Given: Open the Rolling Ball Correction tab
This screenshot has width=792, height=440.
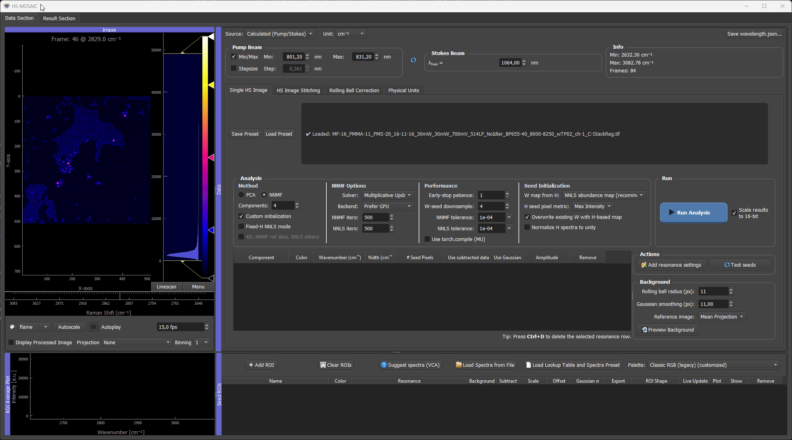Looking at the screenshot, I should point(354,90).
